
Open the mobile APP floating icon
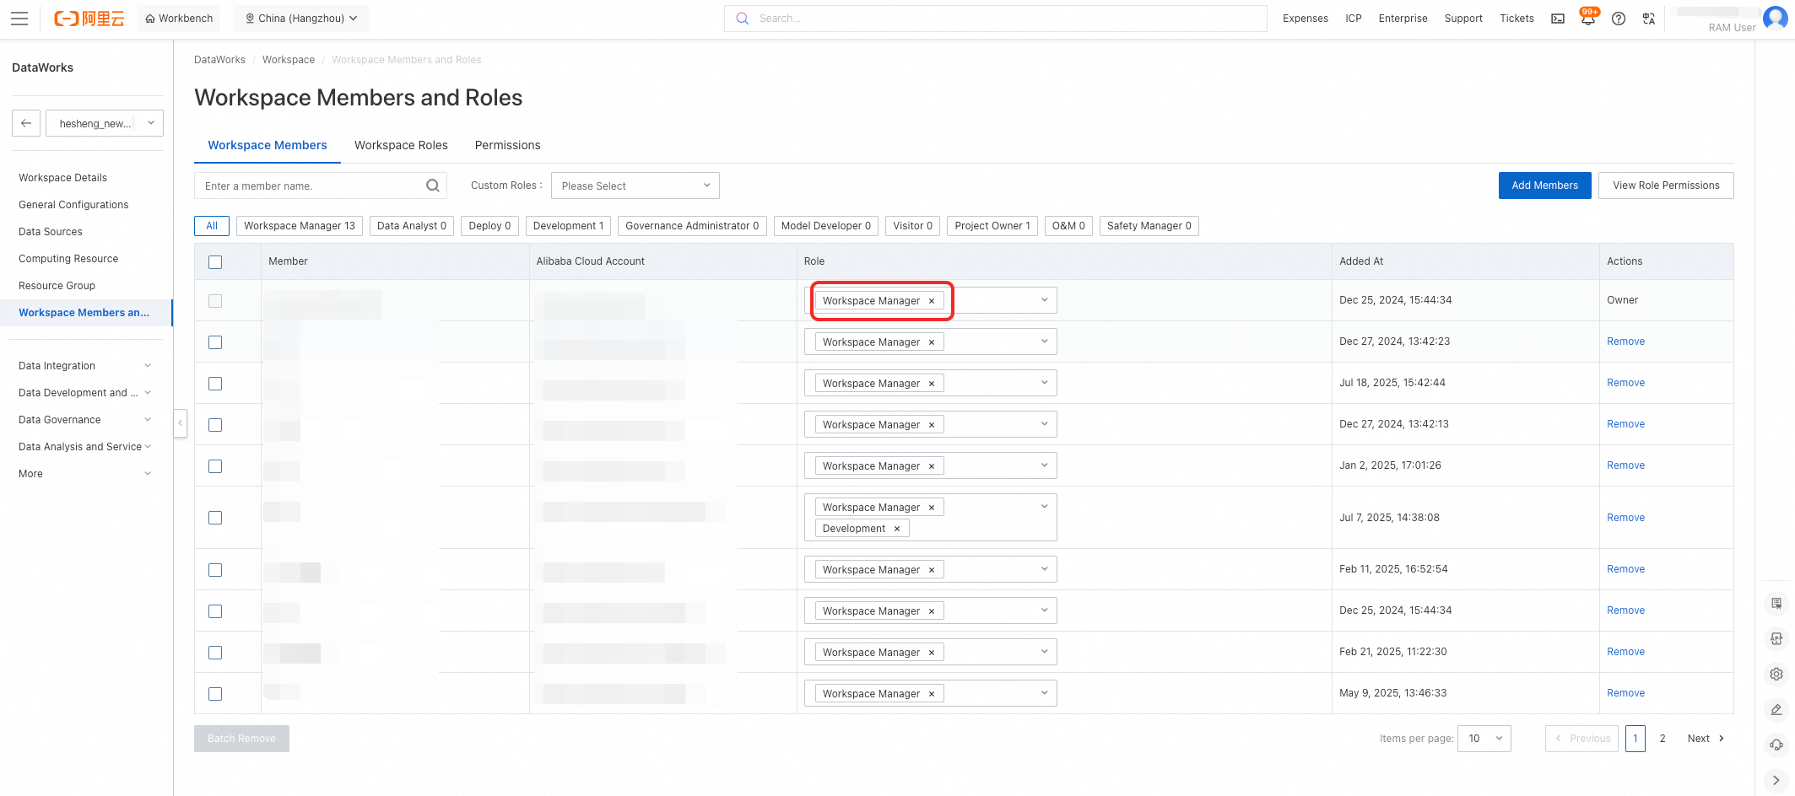click(x=1776, y=638)
